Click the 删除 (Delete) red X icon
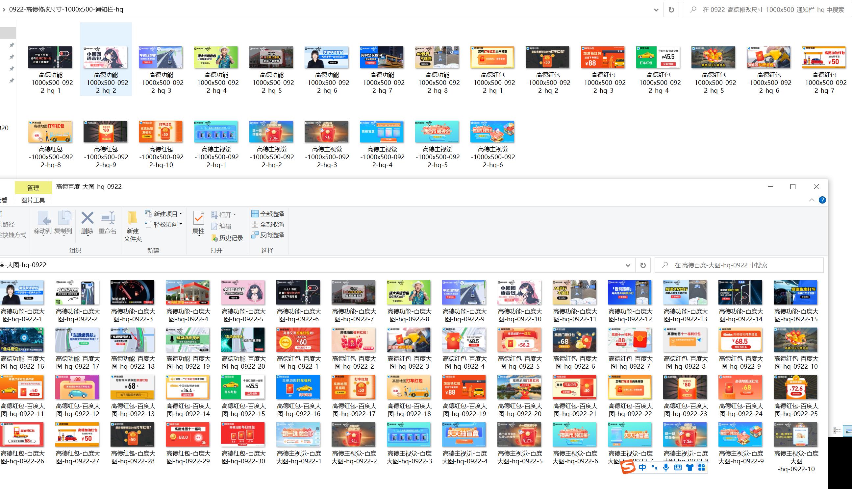This screenshot has width=852, height=489. point(88,218)
